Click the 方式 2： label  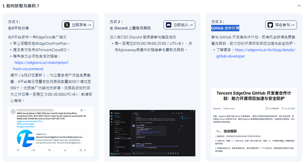pos(116,22)
